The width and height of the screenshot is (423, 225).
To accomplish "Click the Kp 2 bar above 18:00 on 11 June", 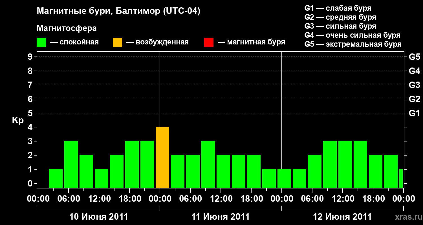I will (254, 172).
